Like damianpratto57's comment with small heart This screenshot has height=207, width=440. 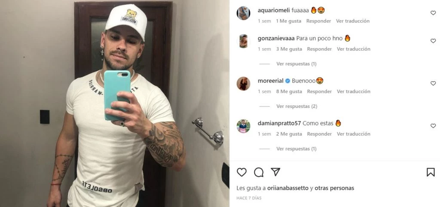pos(433,126)
